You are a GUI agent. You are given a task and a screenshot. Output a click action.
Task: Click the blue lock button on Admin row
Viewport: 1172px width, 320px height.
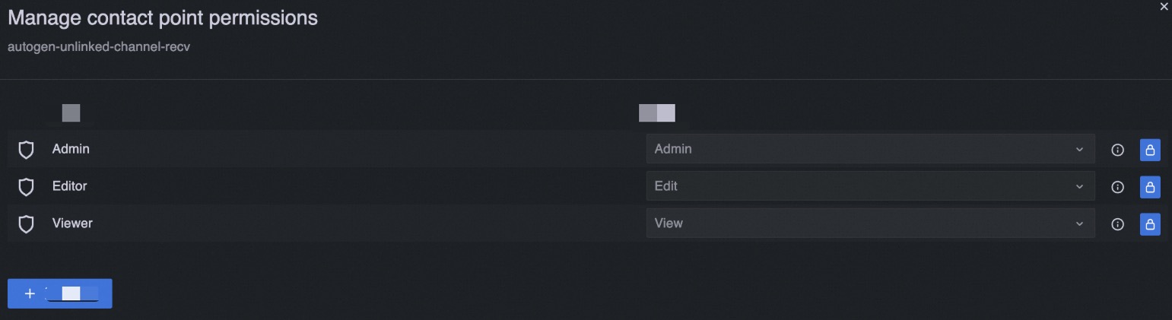(x=1149, y=150)
